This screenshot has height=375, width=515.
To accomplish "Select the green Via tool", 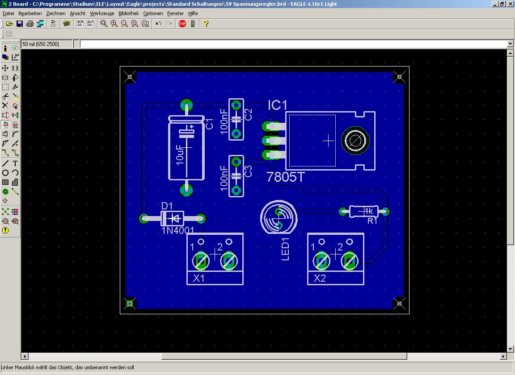I will (x=5, y=192).
